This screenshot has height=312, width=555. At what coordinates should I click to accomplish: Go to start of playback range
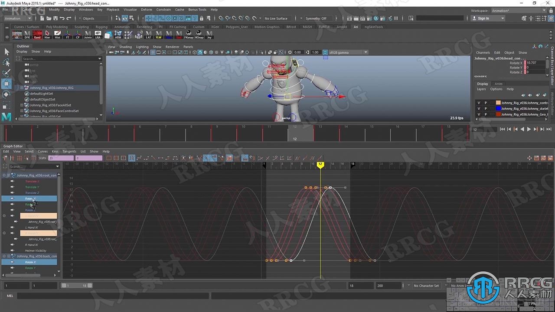point(502,129)
